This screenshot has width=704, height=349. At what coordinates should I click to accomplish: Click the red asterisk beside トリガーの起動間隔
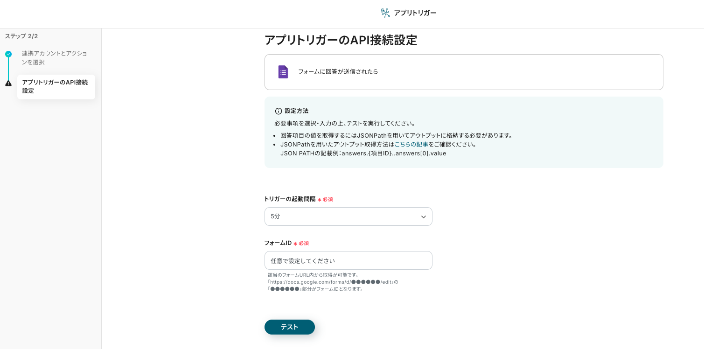(319, 200)
